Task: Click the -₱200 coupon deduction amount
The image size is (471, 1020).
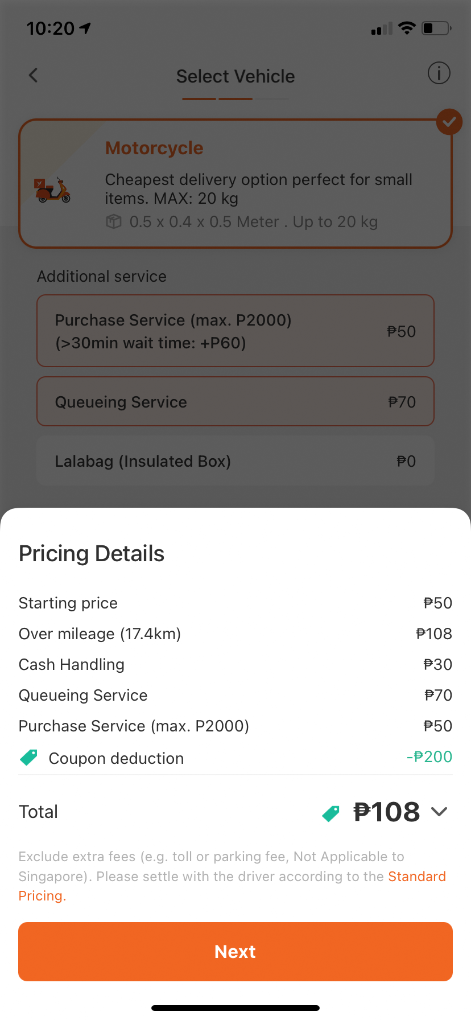Action: pyautogui.click(x=429, y=756)
